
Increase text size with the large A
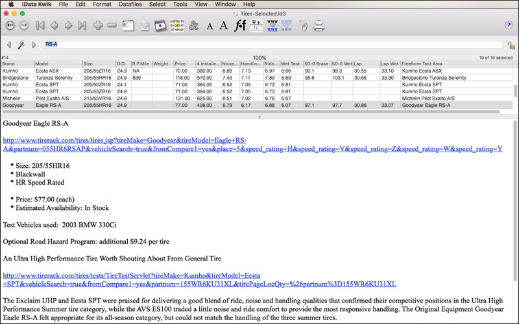point(224,25)
